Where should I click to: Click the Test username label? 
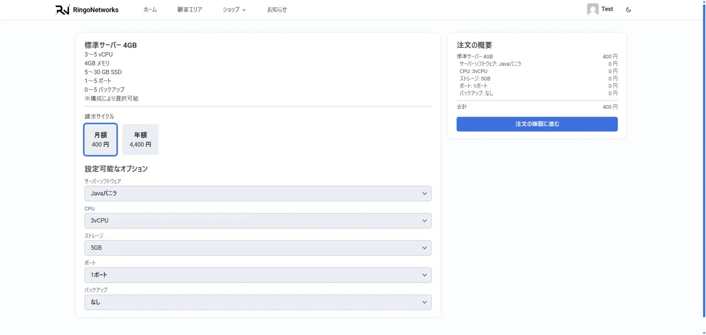tap(607, 9)
